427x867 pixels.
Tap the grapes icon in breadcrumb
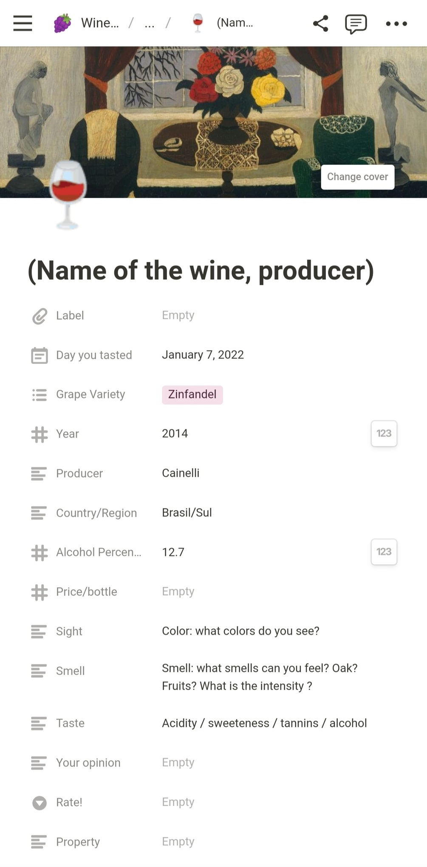[62, 23]
